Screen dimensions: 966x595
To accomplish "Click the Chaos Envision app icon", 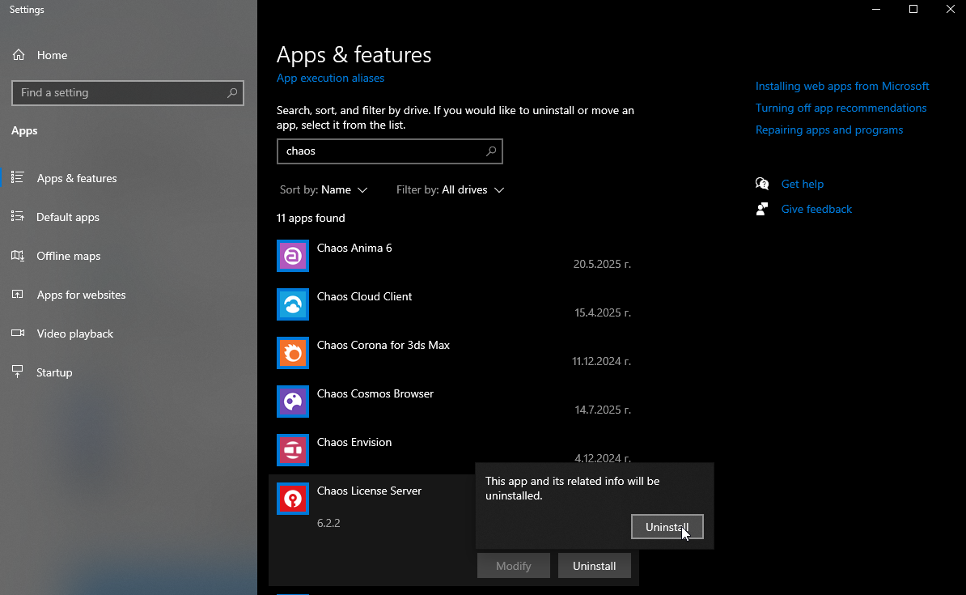I will tap(293, 450).
